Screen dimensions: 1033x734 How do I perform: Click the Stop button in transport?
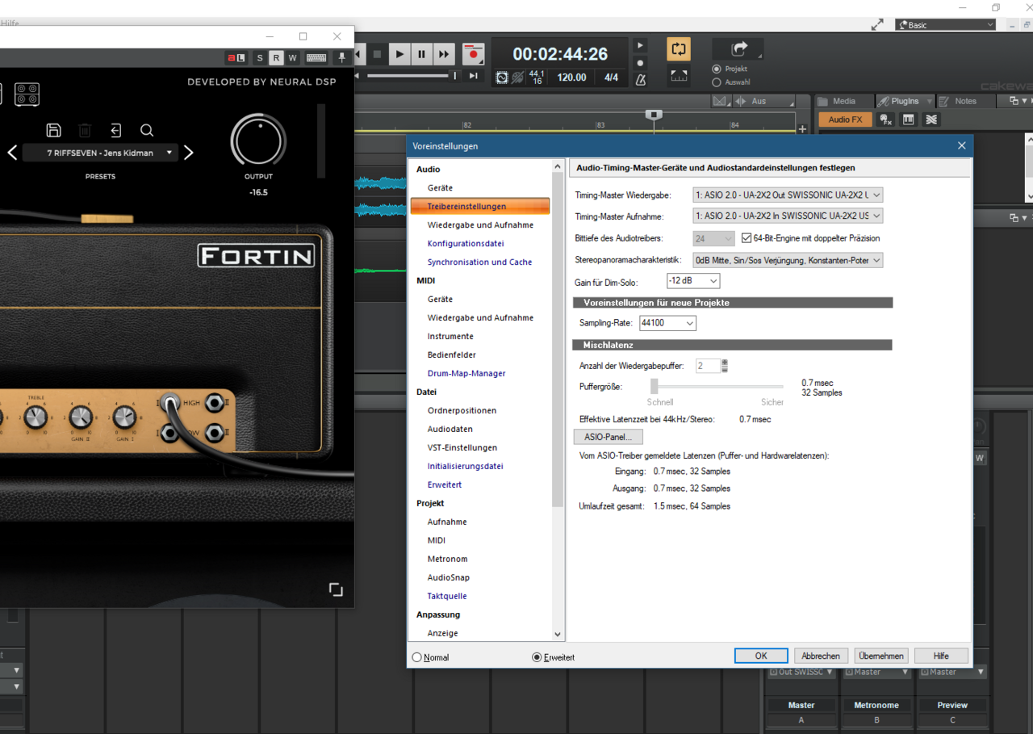click(377, 54)
